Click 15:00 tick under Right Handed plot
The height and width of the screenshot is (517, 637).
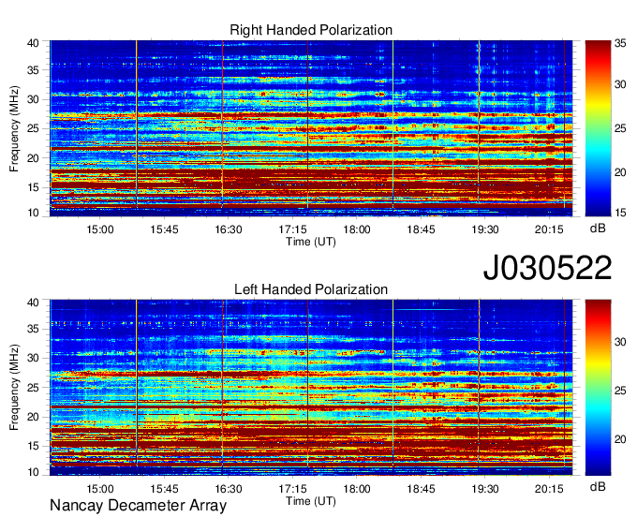pos(100,229)
